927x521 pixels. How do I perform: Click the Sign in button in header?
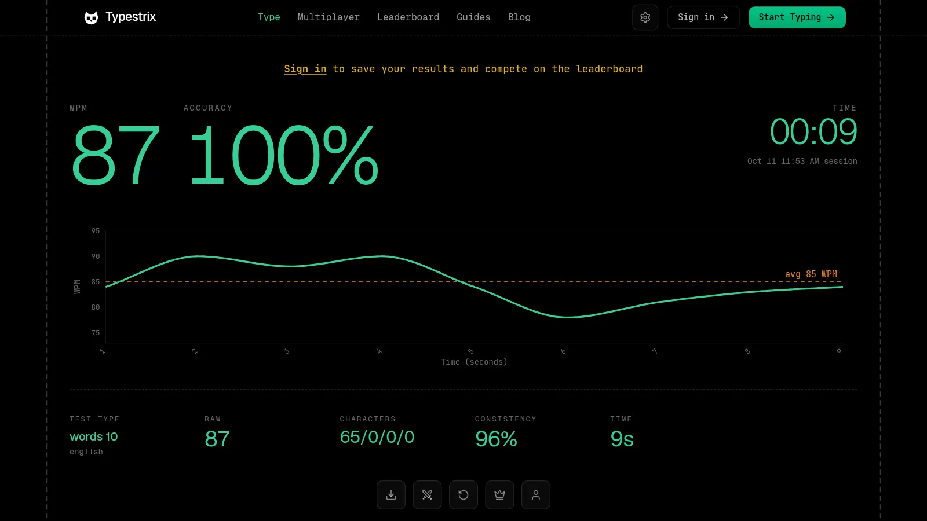point(703,17)
